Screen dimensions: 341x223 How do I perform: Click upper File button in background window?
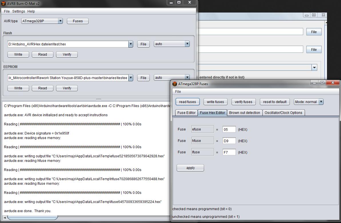pyautogui.click(x=314, y=32)
